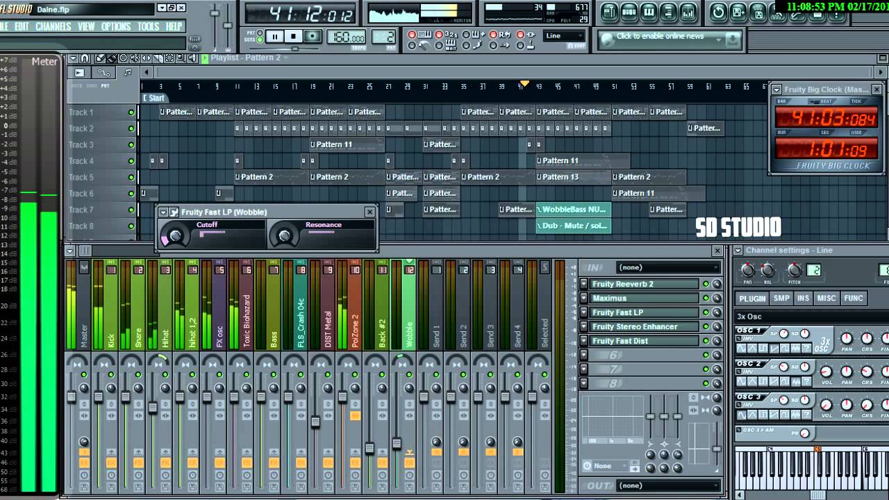Click the Wobble track volume fader
This screenshot has width=889, height=500.
point(397,443)
